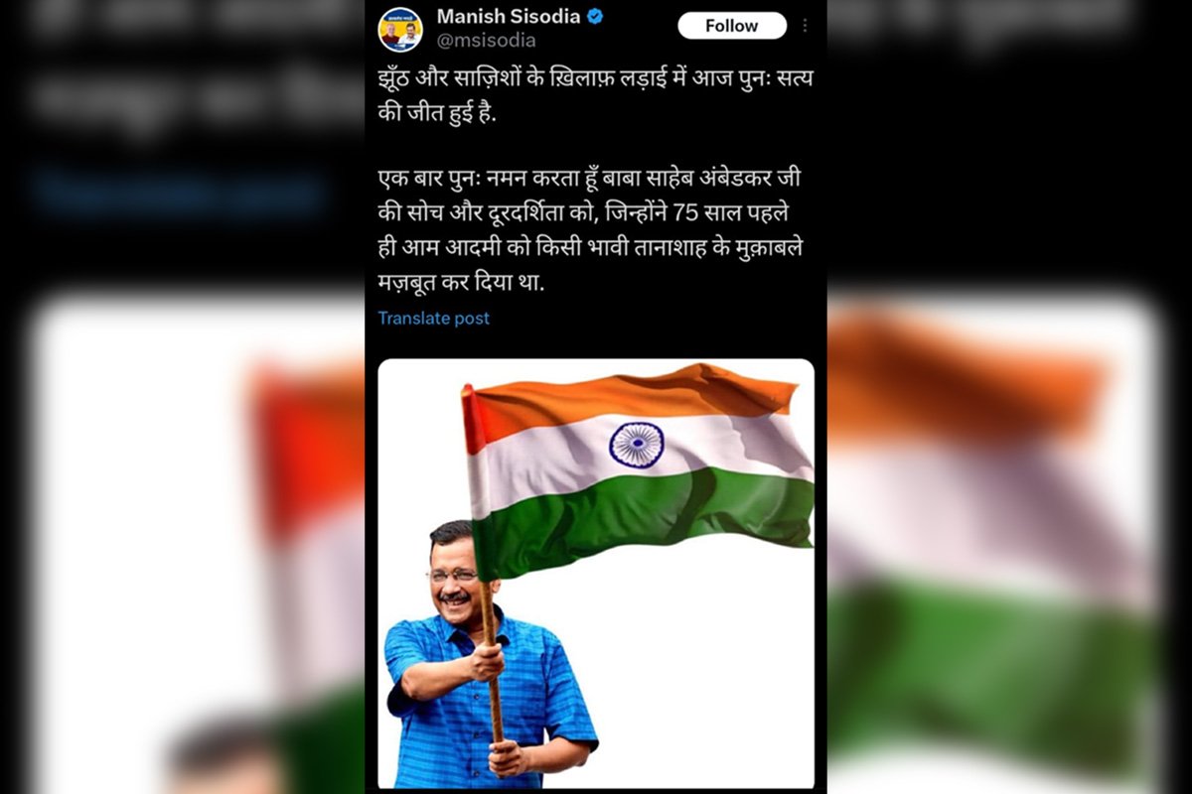Click the blurred blue link text on left
The width and height of the screenshot is (1192, 794).
click(179, 192)
